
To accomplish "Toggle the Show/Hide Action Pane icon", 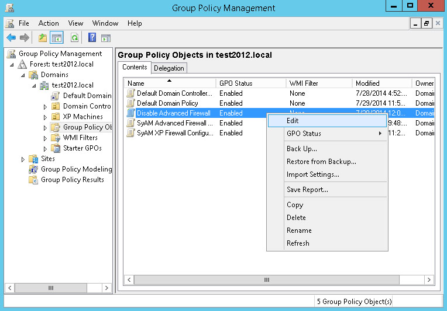I will (x=106, y=38).
